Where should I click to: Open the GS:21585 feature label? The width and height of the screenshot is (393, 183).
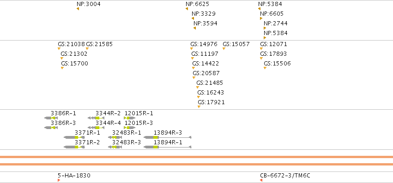[99, 44]
